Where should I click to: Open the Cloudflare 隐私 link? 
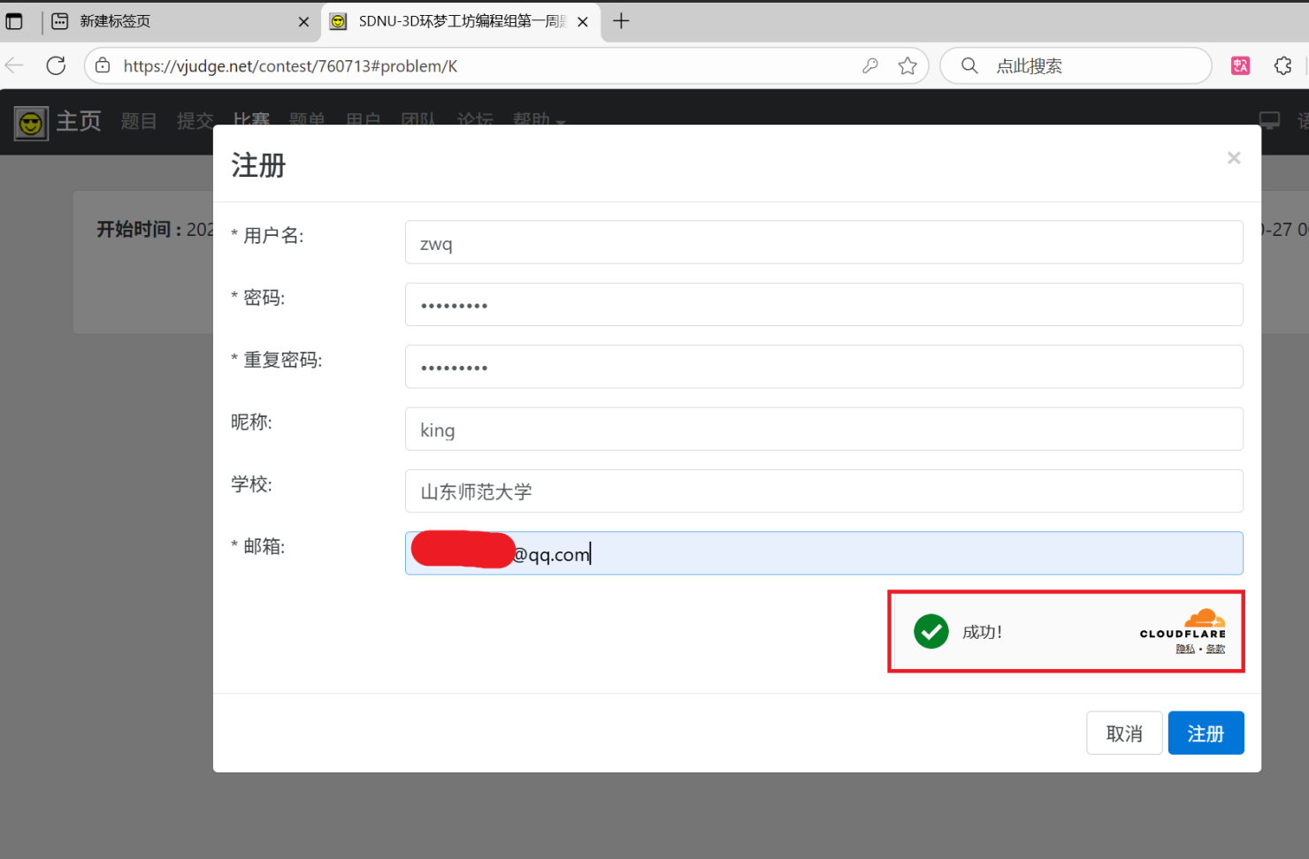tap(1185, 650)
